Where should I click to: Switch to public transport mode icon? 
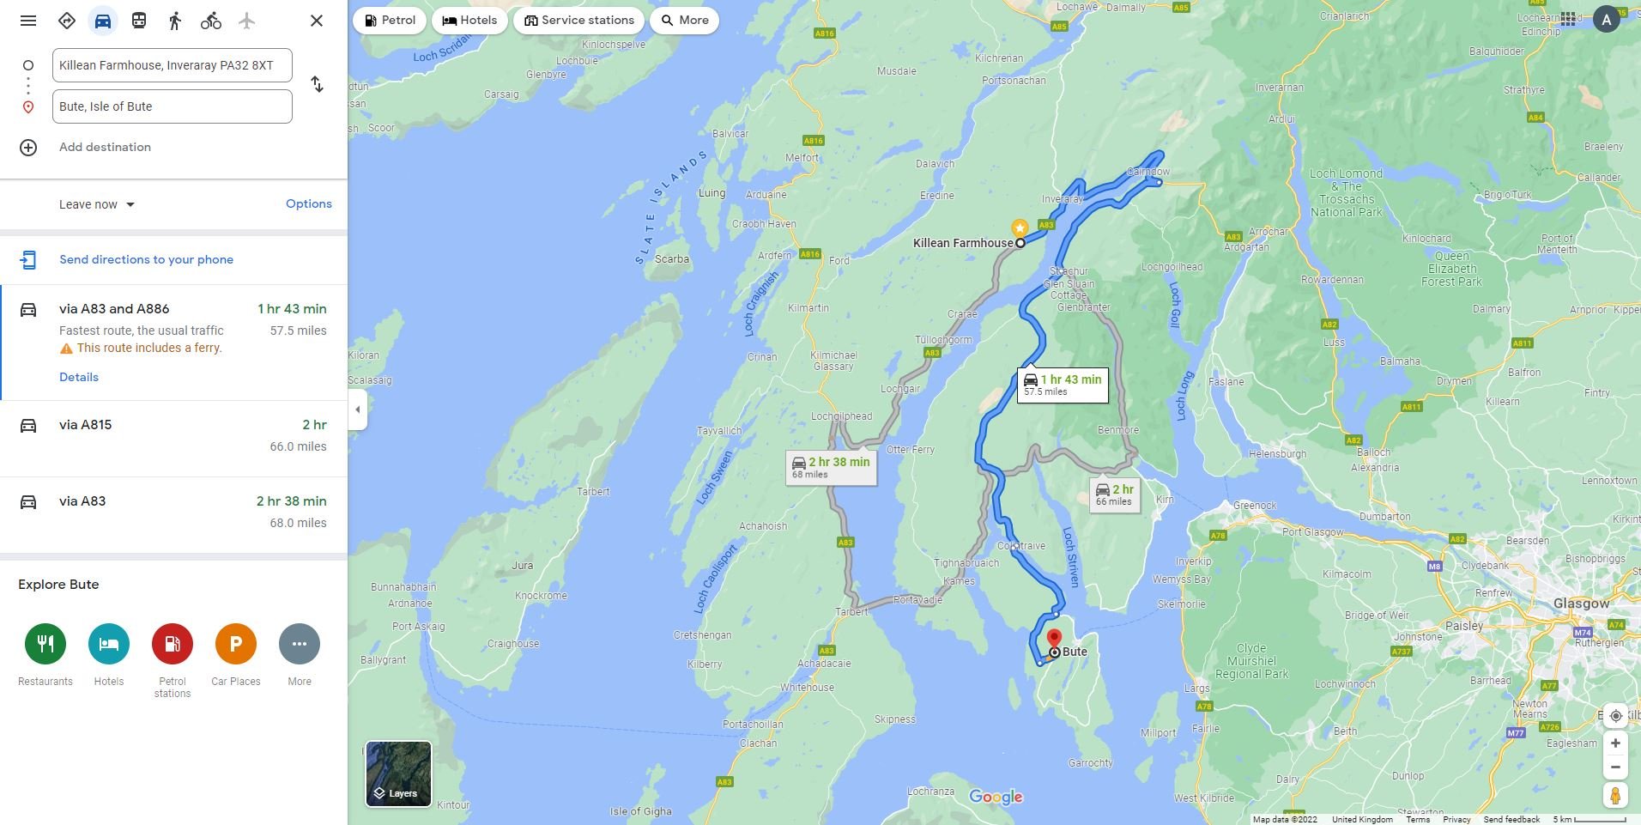pyautogui.click(x=139, y=21)
